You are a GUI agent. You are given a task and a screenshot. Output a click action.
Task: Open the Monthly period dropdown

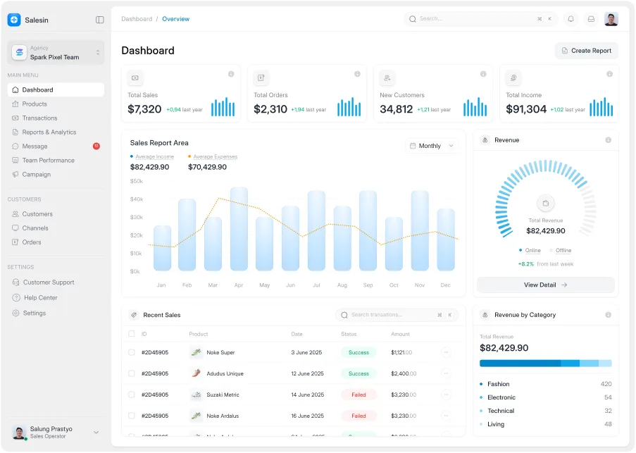[x=431, y=146]
